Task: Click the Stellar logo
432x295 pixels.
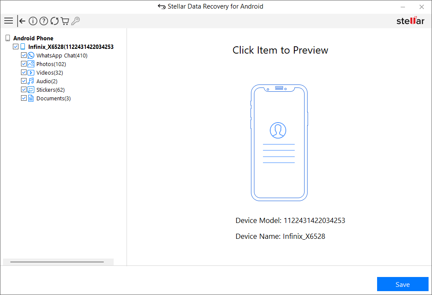Action: click(x=410, y=21)
